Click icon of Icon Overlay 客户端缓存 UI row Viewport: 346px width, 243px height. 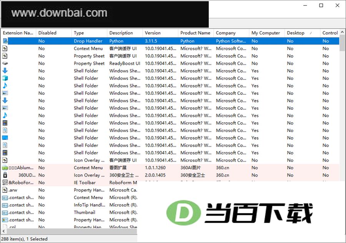click(x=5, y=160)
